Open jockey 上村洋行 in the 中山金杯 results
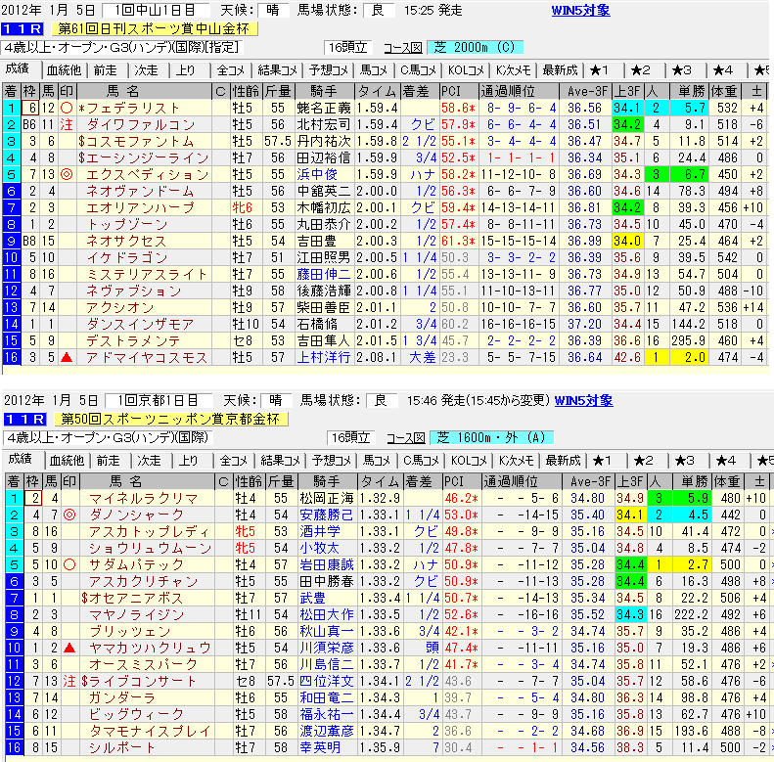Image resolution: width=774 pixels, height=762 pixels. tap(323, 357)
